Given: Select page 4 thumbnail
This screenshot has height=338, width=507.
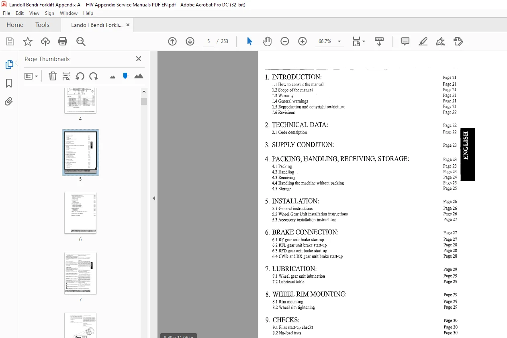Looking at the screenshot, I should tap(80, 100).
